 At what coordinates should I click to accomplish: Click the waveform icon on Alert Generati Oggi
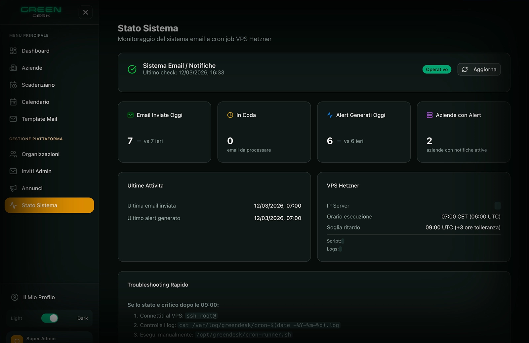(330, 115)
